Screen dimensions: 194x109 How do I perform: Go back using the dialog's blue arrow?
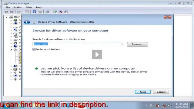pos(27,22)
